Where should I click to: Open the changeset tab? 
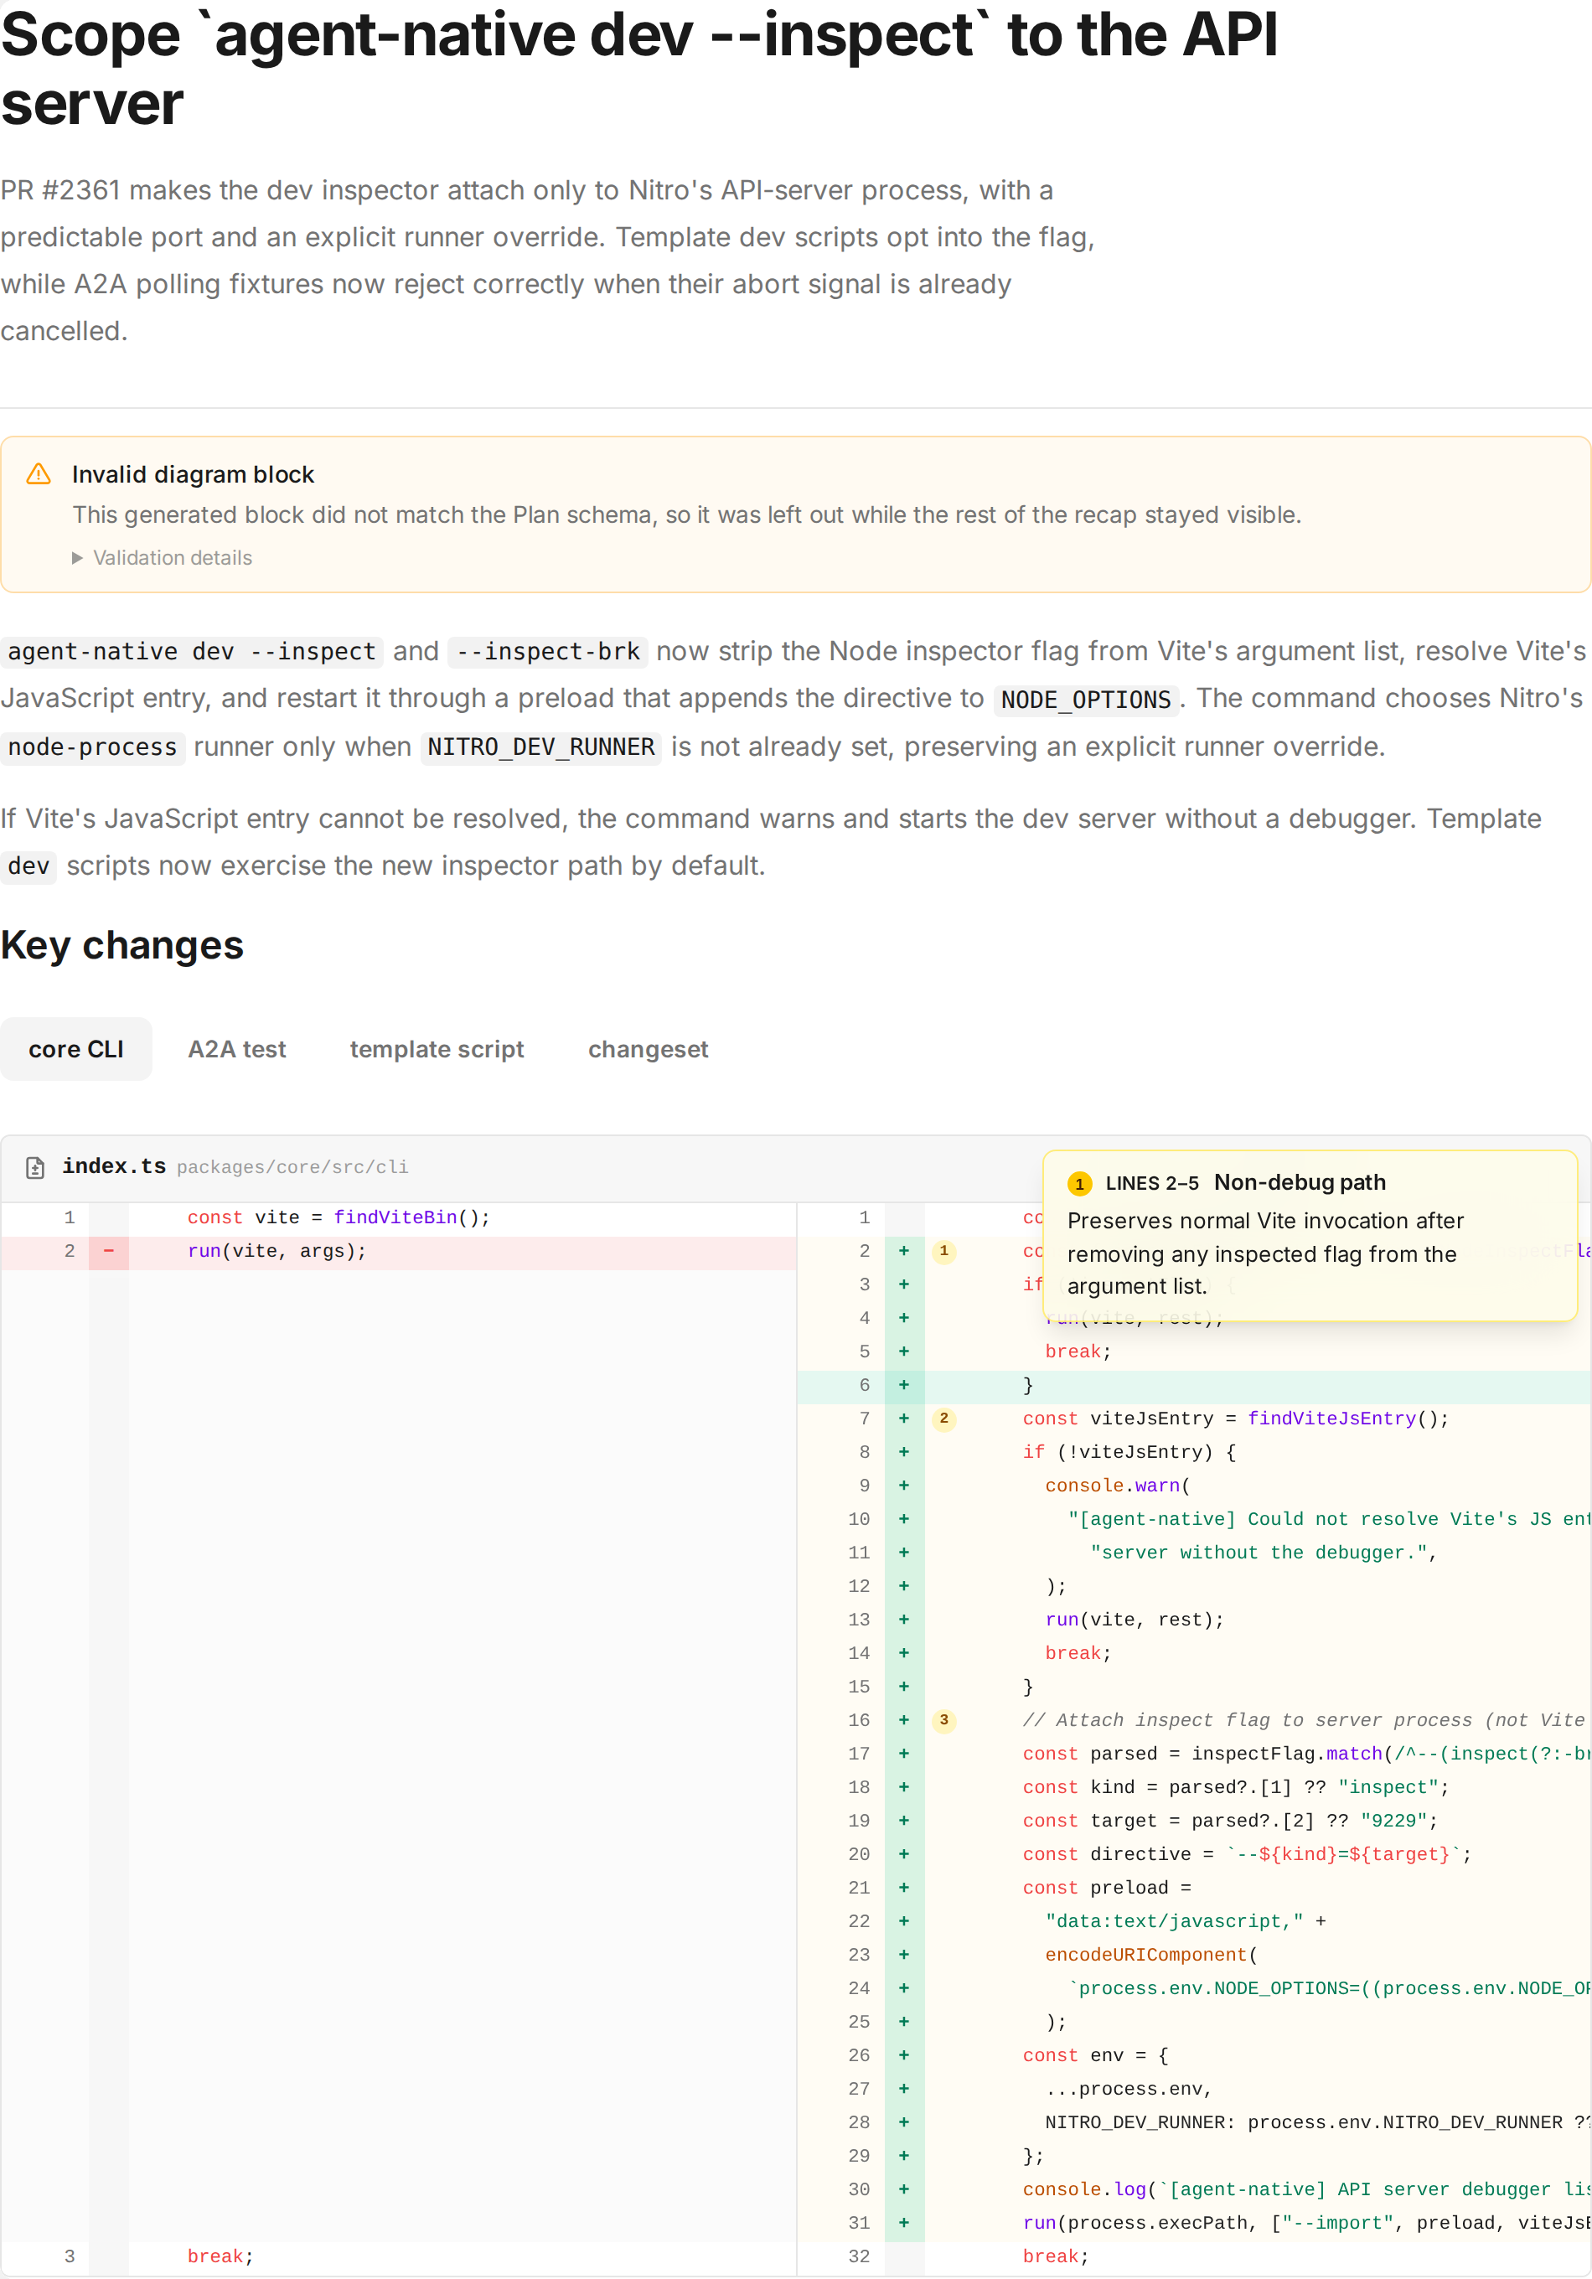tap(649, 1049)
